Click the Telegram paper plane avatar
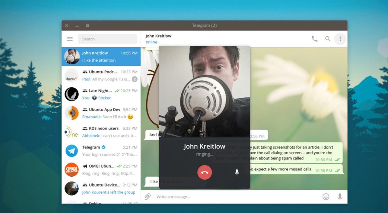388x213 pixels. 72,151
